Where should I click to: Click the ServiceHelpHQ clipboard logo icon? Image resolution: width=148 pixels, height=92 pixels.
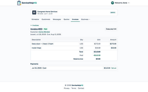click(19, 3)
